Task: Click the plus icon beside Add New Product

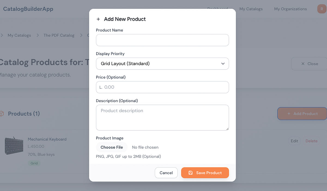Action: pyautogui.click(x=98, y=19)
